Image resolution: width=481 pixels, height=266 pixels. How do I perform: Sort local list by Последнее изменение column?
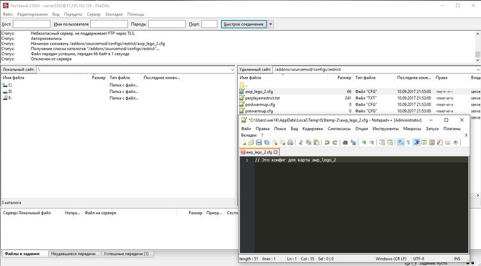tap(162, 78)
